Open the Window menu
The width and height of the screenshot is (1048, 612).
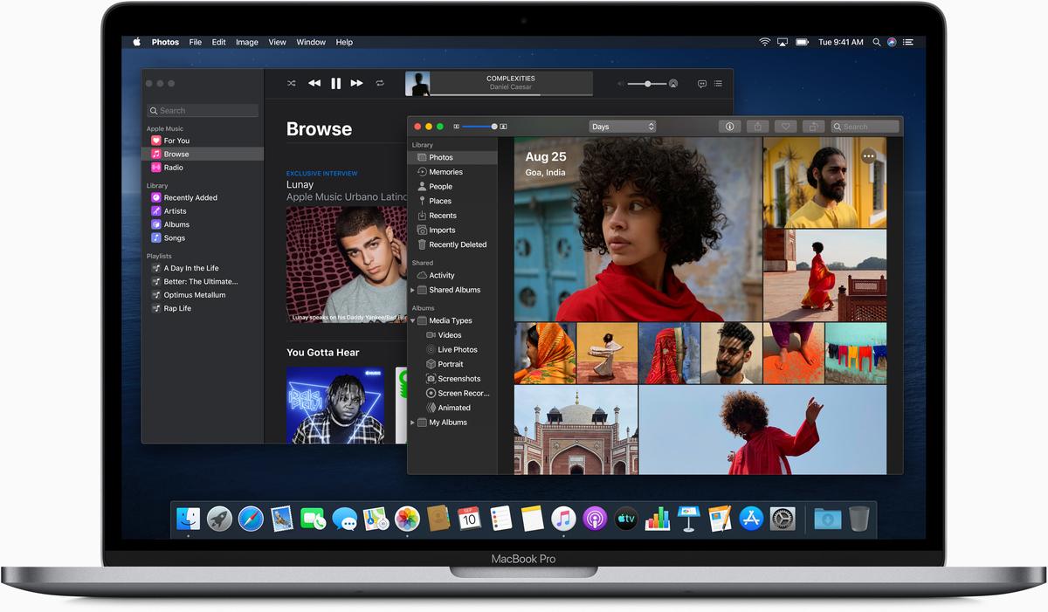coord(311,42)
